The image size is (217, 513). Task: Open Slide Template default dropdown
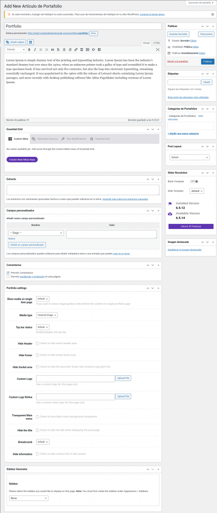point(197,191)
